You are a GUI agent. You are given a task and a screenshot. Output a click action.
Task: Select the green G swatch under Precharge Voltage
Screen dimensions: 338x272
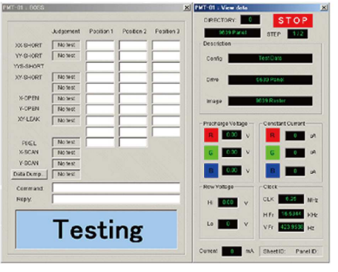[211, 153]
